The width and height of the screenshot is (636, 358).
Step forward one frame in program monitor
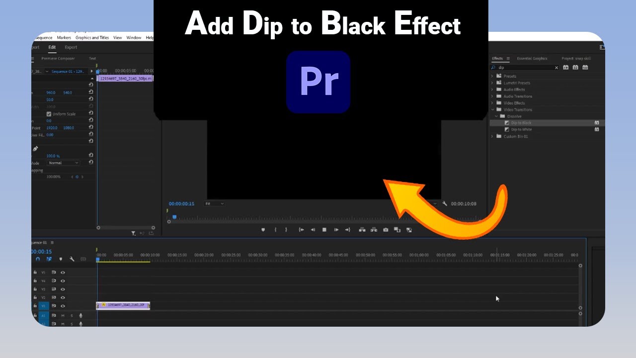[336, 230]
